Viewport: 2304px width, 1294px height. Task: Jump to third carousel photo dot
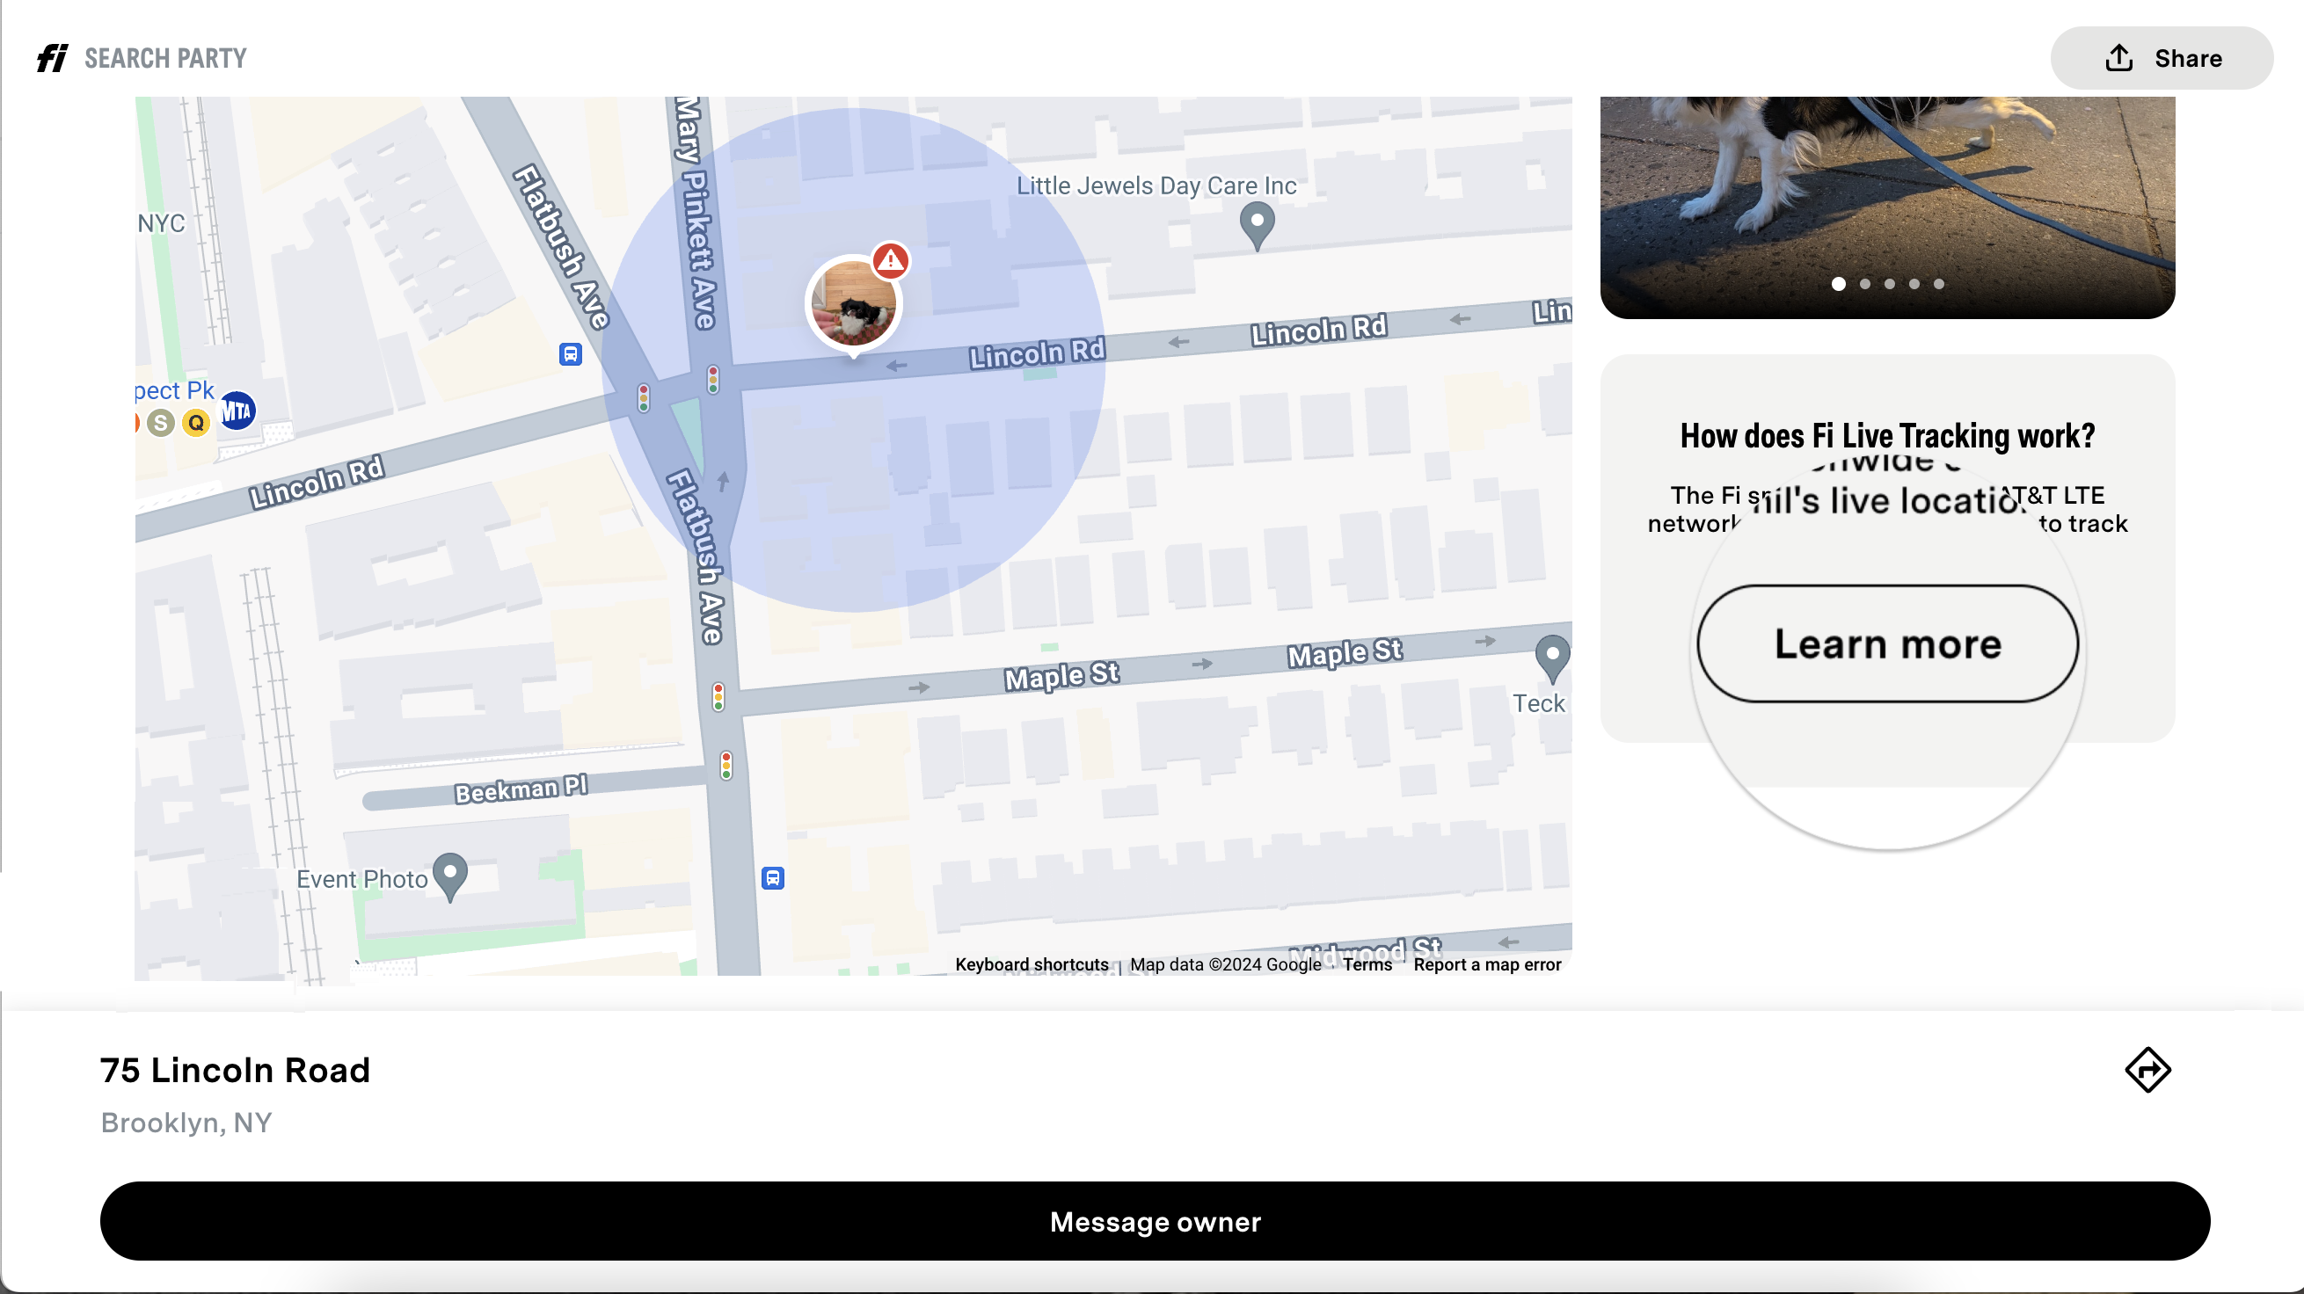1890,283
